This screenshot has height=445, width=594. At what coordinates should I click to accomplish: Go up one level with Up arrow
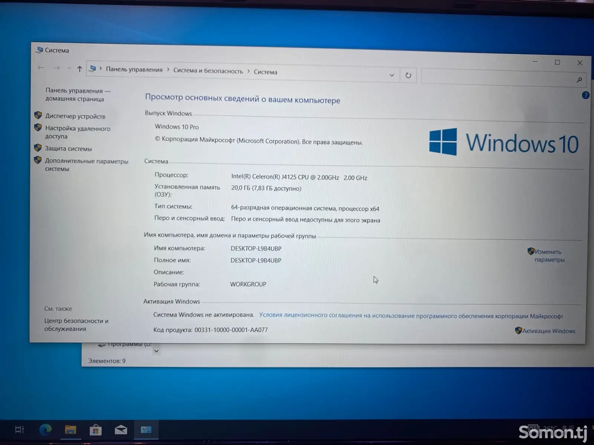[x=79, y=69]
